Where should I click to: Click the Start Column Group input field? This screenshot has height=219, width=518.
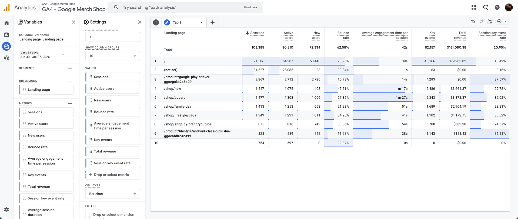(113, 37)
